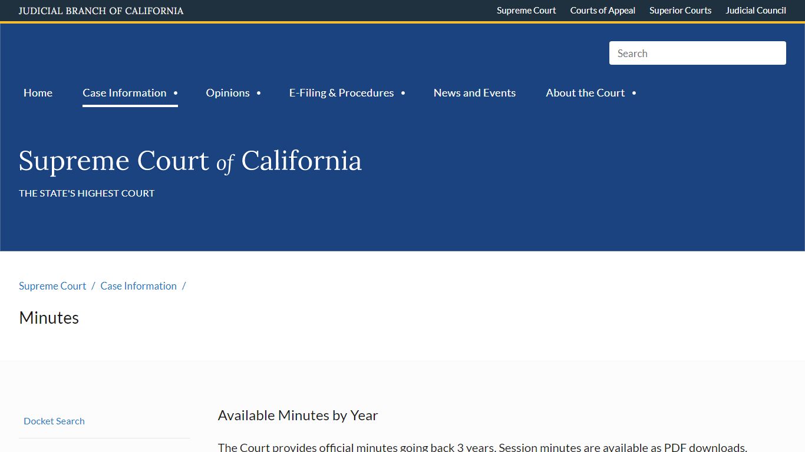Open the Case Information menu item

124,93
